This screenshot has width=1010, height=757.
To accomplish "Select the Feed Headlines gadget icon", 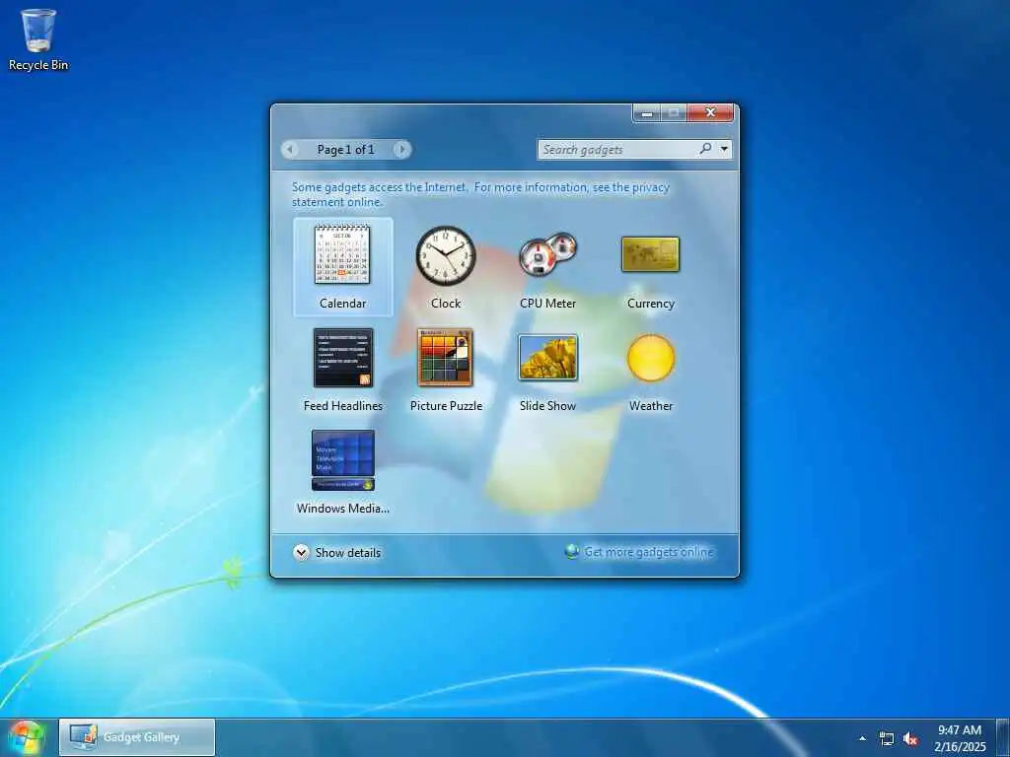I will click(342, 358).
